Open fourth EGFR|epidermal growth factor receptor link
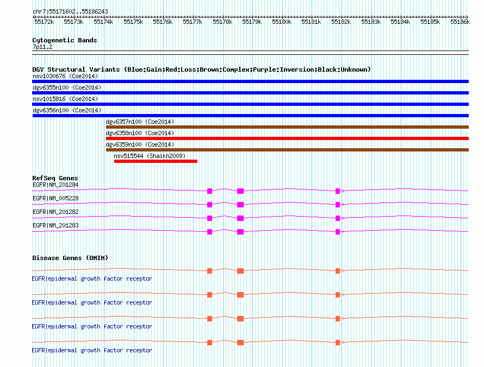 click(x=92, y=350)
